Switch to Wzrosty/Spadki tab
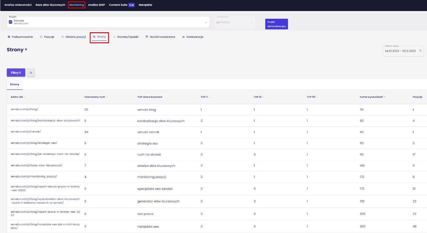Viewport: 427px width, 233px height. (126, 37)
